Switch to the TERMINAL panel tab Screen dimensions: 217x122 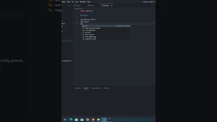pyautogui.click(x=106, y=88)
